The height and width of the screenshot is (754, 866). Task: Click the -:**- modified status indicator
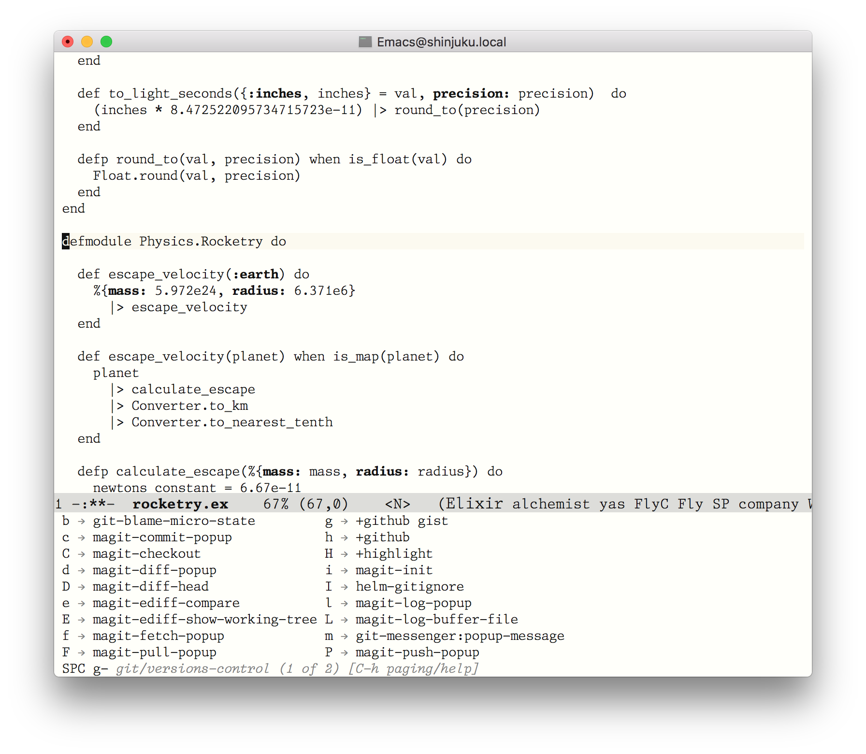(x=93, y=504)
